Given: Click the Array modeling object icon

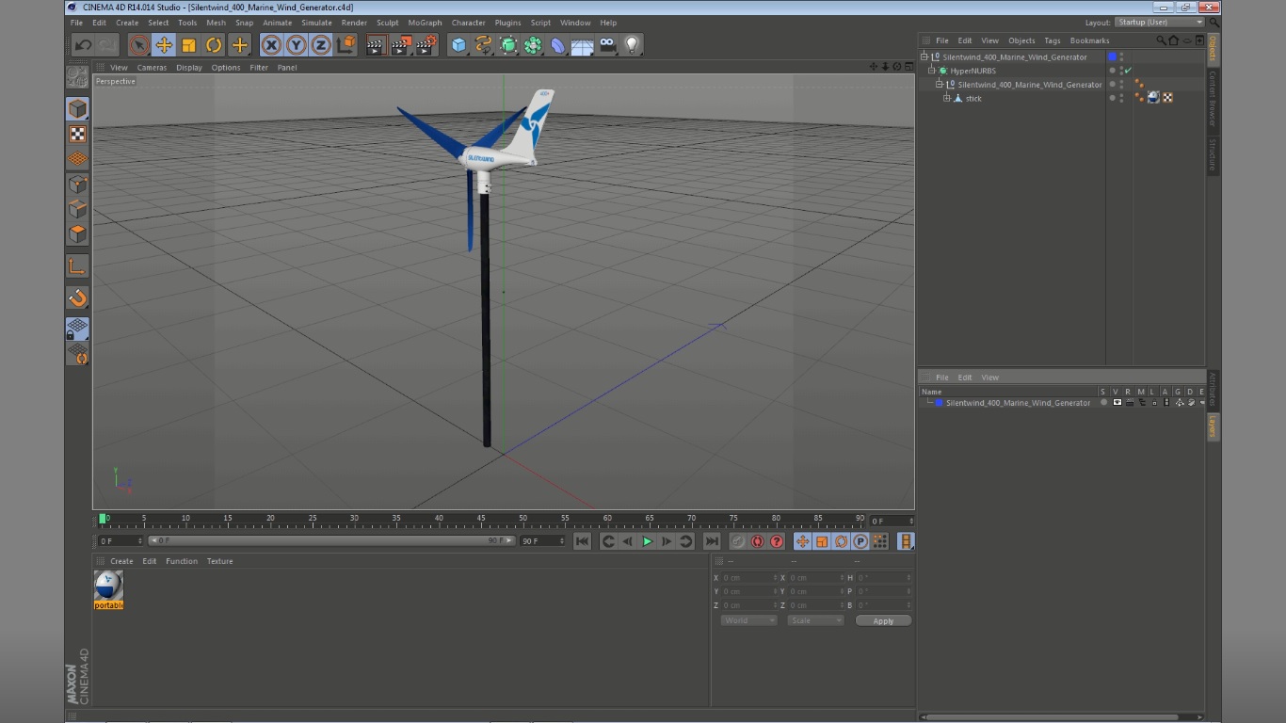Looking at the screenshot, I should coord(533,44).
